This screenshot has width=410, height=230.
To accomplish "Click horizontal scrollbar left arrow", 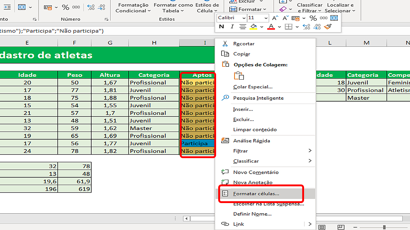I will click(x=187, y=219).
